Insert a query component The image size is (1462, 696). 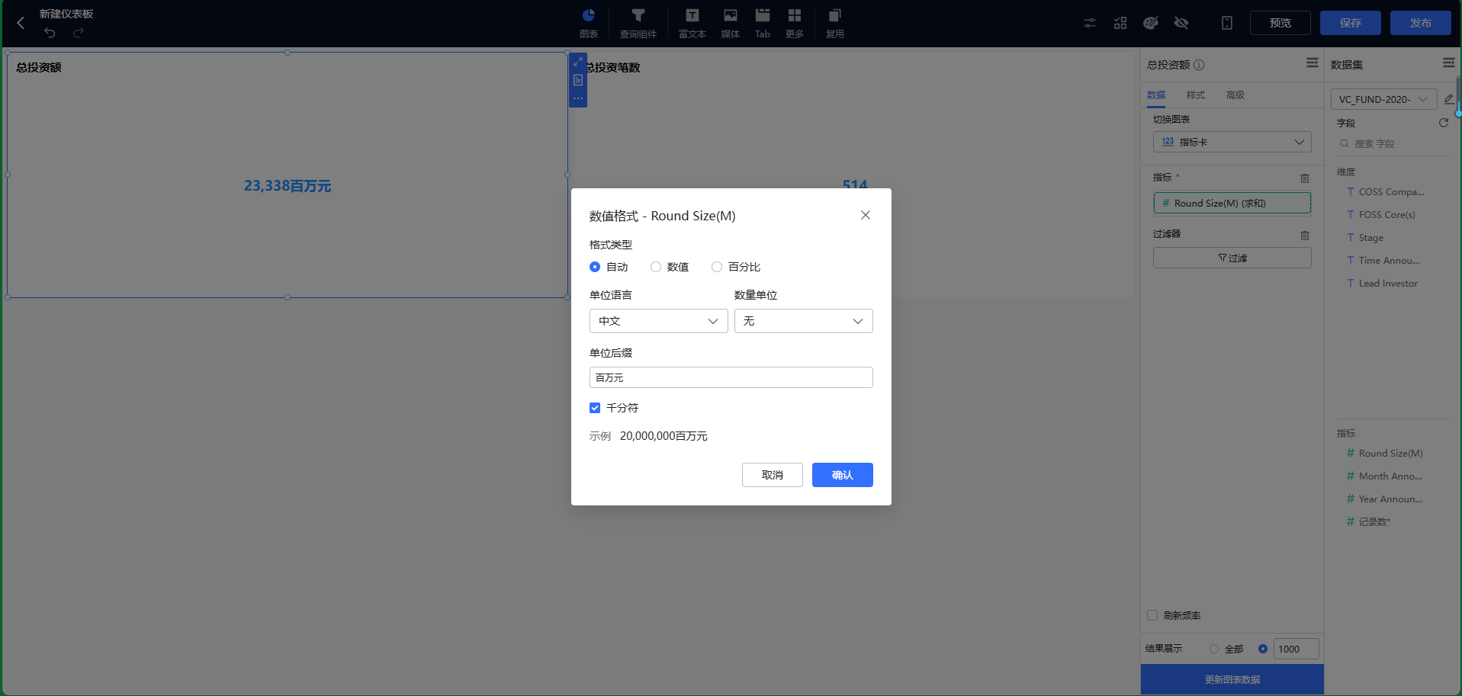(638, 23)
